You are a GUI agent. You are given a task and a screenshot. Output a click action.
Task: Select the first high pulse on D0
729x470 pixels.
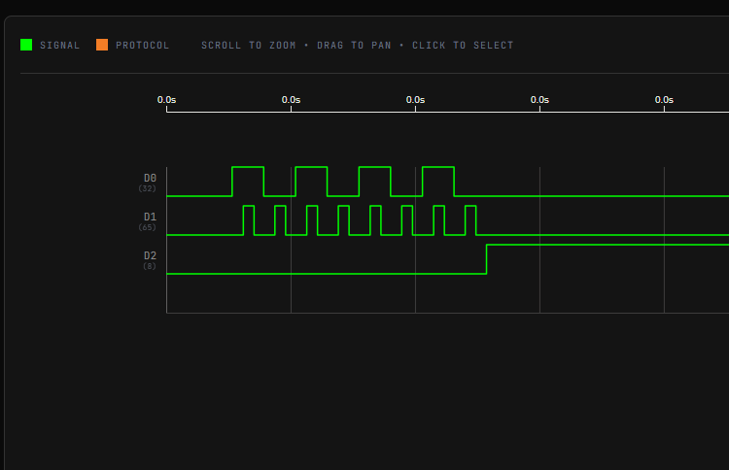point(248,182)
